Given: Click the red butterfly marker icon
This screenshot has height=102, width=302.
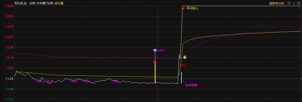Looking at the screenshot, I should click(x=155, y=62).
